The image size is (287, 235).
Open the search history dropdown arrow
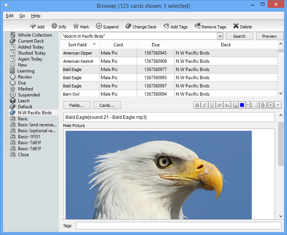tap(220, 36)
